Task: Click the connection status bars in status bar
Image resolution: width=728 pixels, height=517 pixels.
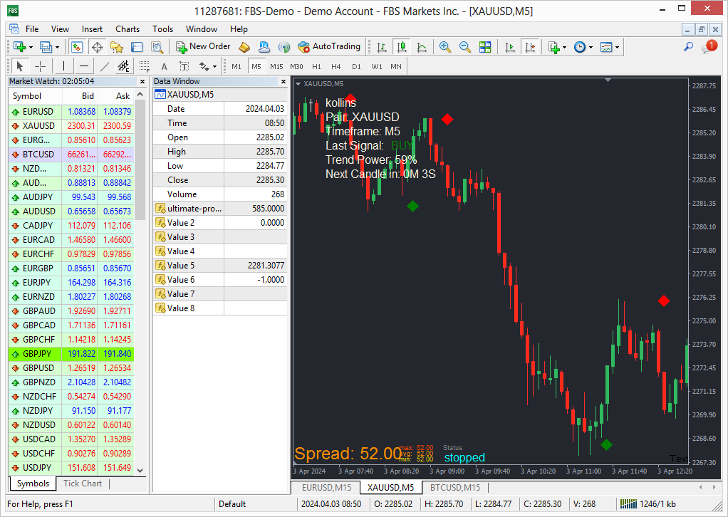Action: (629, 503)
